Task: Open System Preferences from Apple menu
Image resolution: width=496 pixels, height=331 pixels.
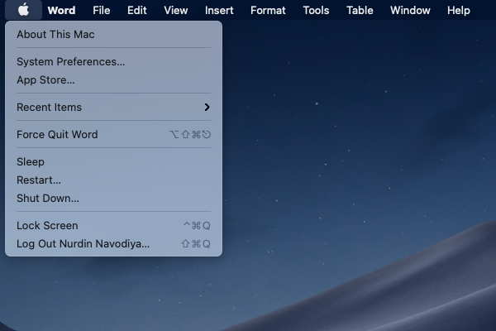Action: coord(113,62)
